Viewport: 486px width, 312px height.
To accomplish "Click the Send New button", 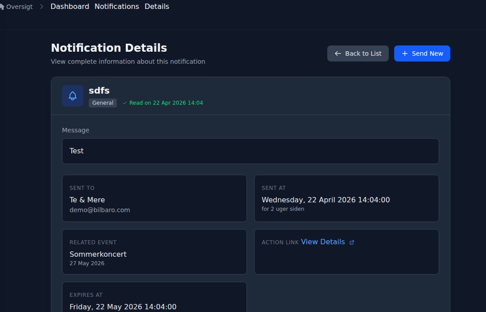I will point(422,53).
